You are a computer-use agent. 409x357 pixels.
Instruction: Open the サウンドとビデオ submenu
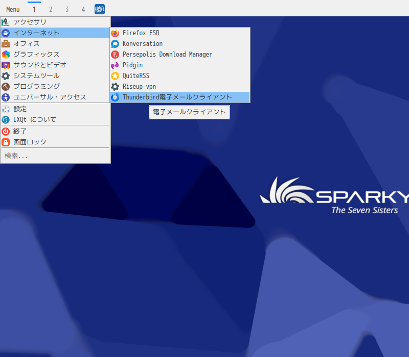click(55, 65)
